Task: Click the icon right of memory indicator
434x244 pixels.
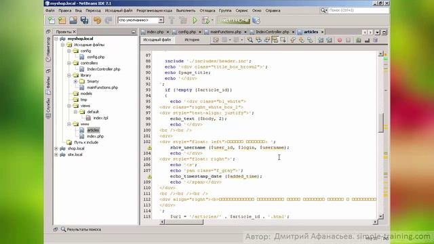Action: pos(256,20)
